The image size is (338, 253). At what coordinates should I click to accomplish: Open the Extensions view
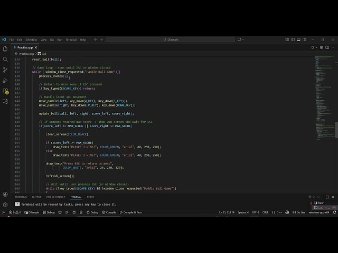pos(5,91)
